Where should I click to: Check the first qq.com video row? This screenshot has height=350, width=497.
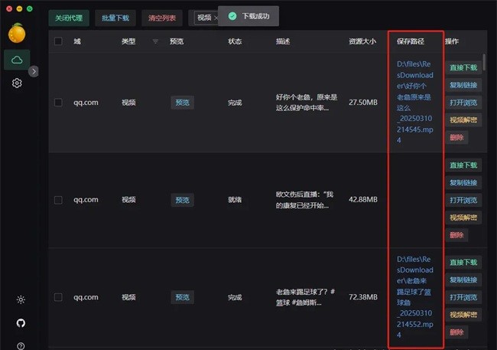click(x=58, y=103)
